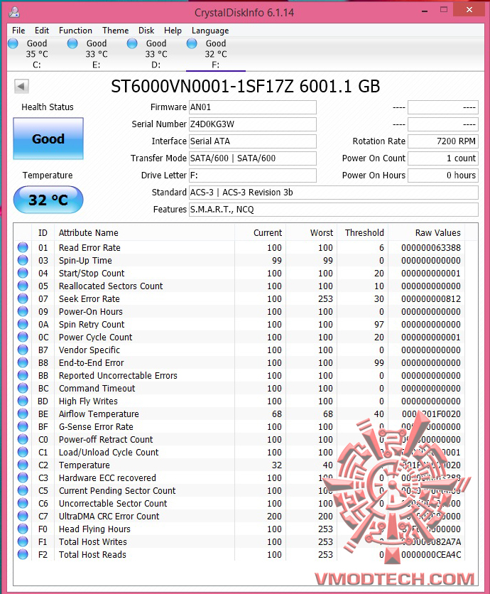
Task: Click status icon for Power Cycle Count
Action: coord(23,337)
